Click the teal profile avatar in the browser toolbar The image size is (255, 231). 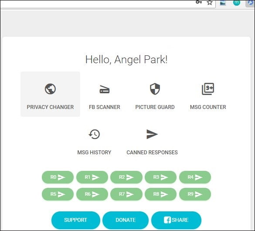(x=237, y=3)
